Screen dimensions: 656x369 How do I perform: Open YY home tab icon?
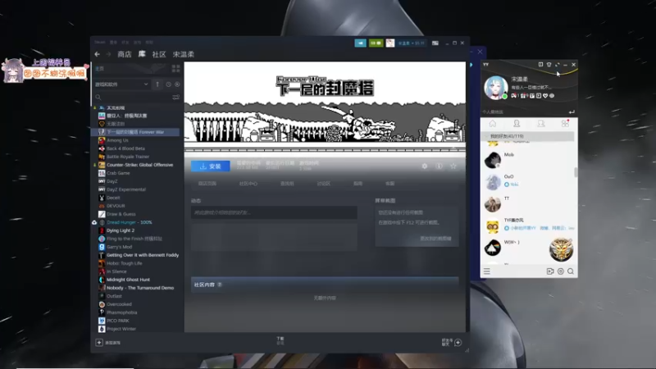(493, 124)
